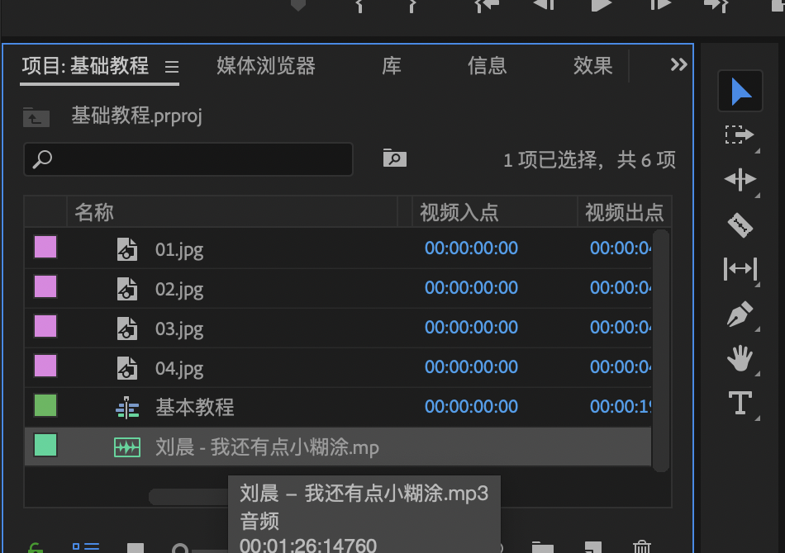Select the 02.jpg file name
Screen dimensions: 785x553
click(179, 289)
